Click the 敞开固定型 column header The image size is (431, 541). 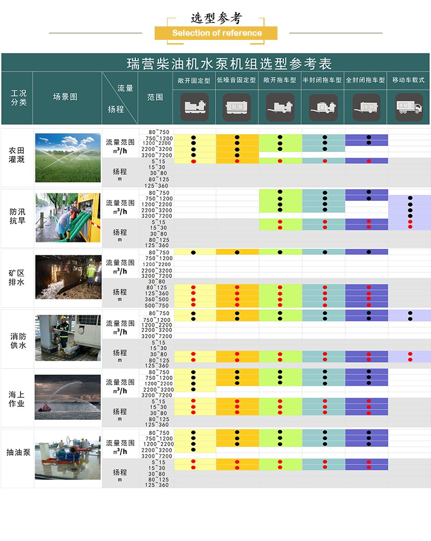tap(194, 80)
